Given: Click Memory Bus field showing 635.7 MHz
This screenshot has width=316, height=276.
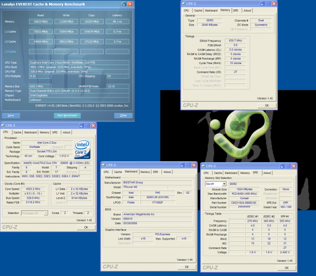Looking at the screenshot, I should click(40, 86).
